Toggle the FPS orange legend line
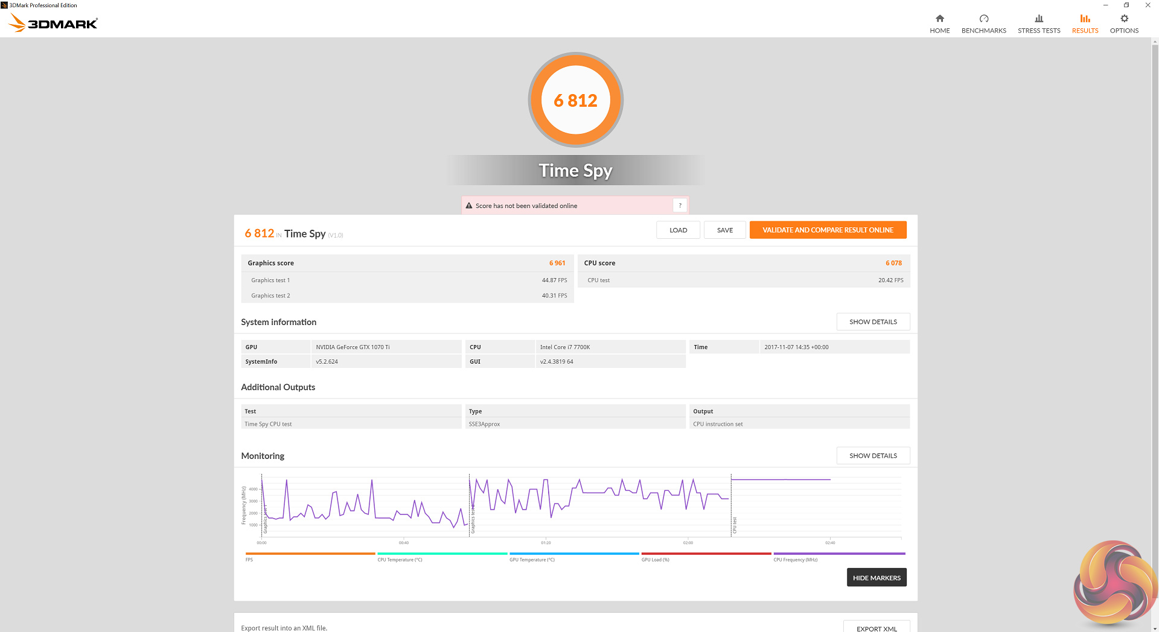Screen dimensions: 1159x632 (310, 554)
